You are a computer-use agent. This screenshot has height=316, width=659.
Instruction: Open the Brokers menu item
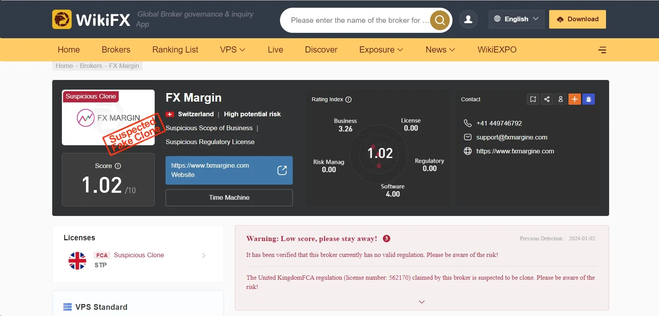[x=116, y=50]
